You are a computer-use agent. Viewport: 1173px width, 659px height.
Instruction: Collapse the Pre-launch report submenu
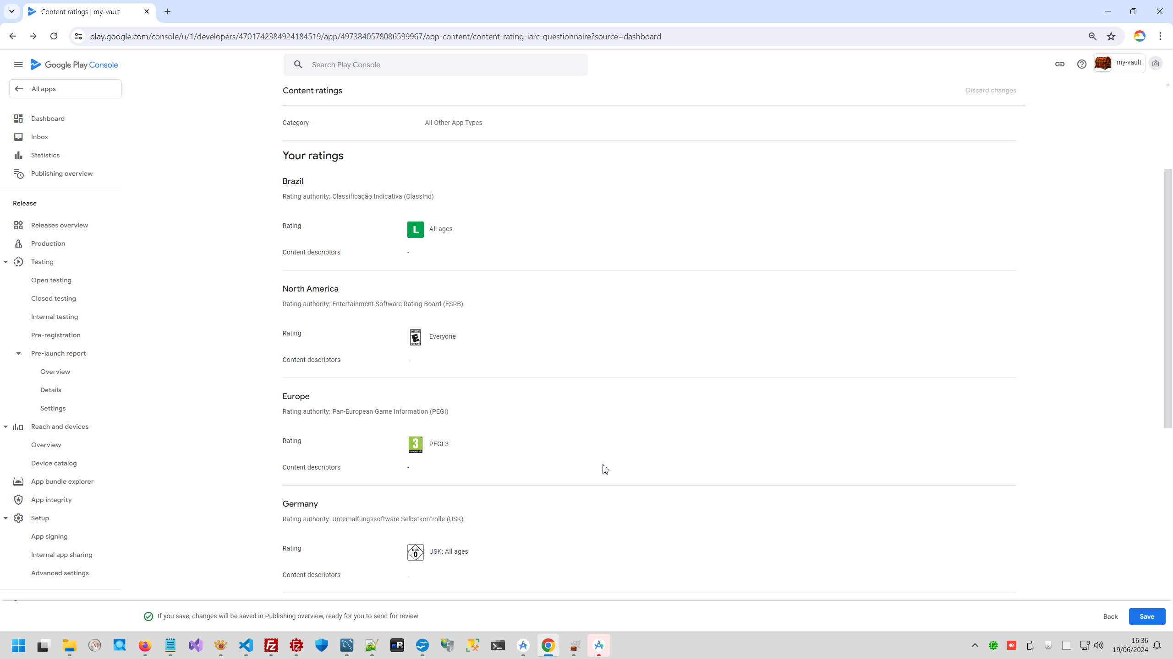[18, 353]
